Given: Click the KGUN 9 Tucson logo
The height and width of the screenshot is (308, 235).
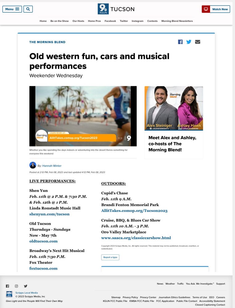Looking at the screenshot, I should [116, 9].
